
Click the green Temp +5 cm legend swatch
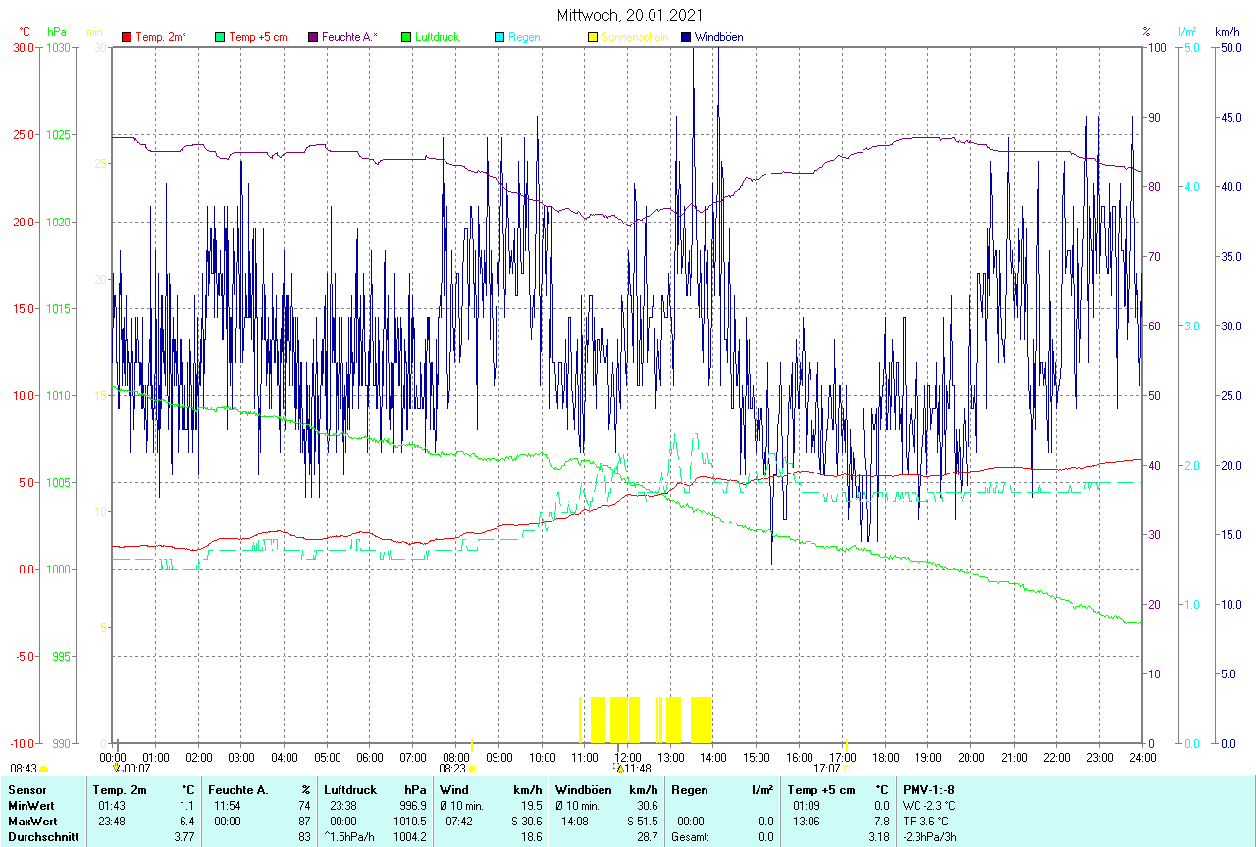220,37
